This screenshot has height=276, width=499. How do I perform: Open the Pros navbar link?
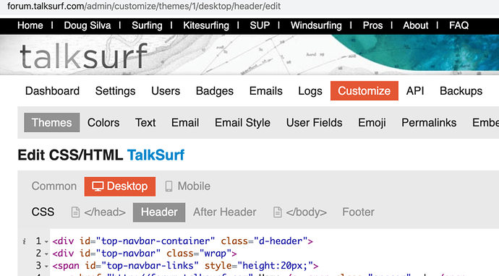(372, 25)
